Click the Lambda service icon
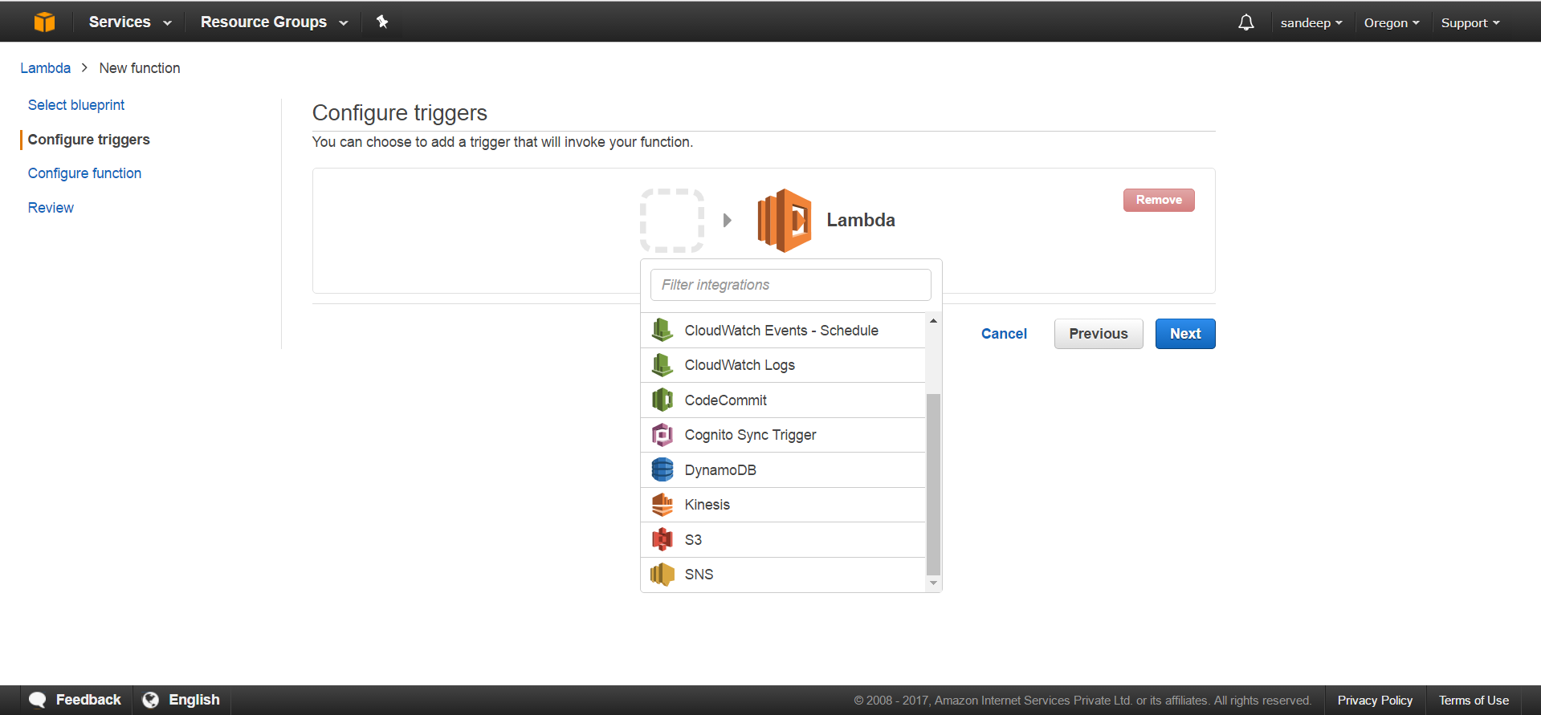 785,221
